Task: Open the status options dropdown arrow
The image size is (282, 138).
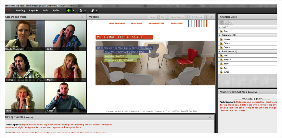Action: coord(97,11)
